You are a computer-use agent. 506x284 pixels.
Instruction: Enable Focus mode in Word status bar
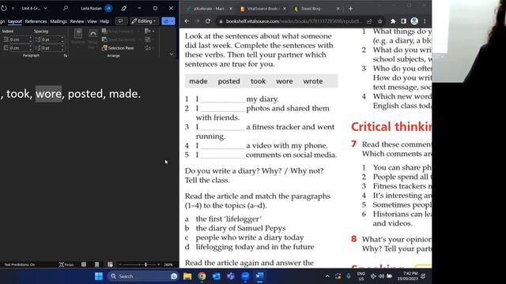66,265
